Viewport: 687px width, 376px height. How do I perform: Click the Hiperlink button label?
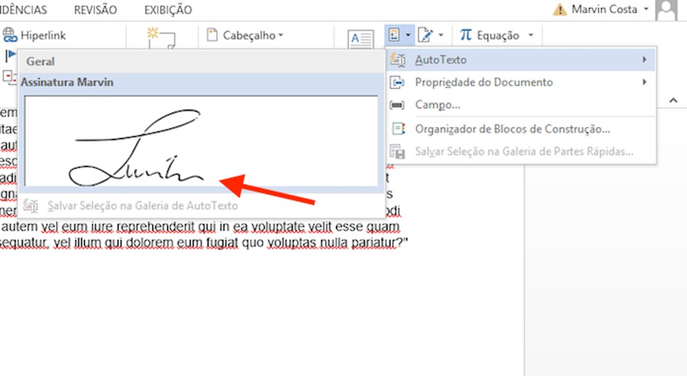pos(43,36)
